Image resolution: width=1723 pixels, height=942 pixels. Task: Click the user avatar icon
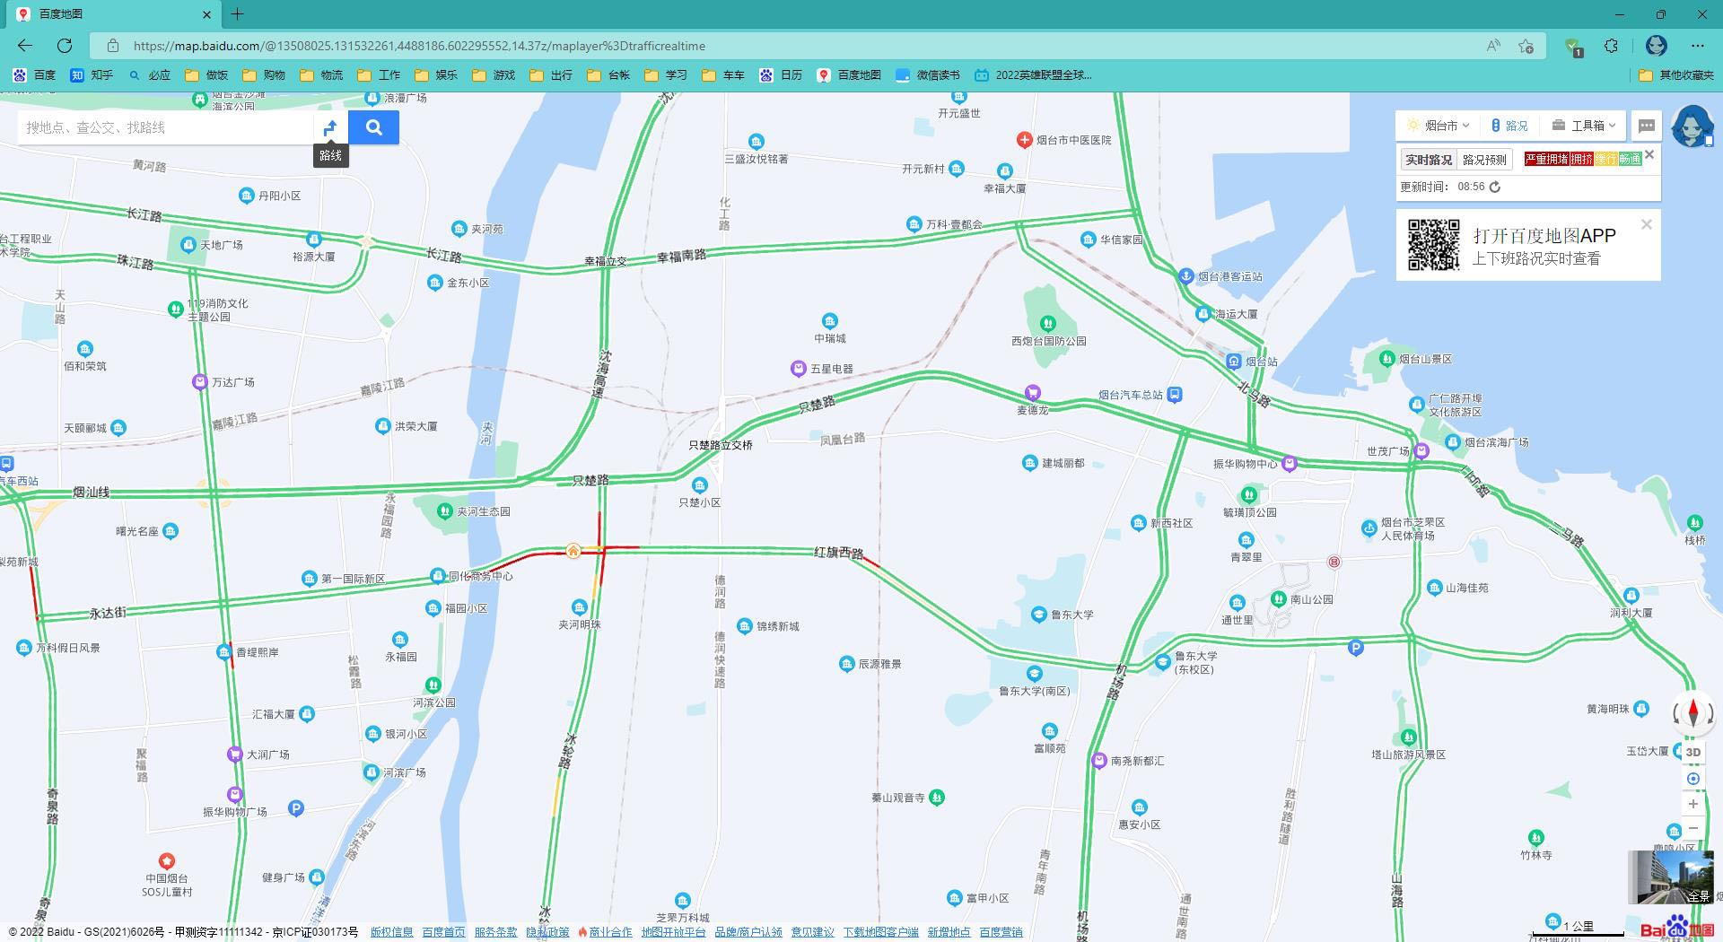click(x=1692, y=126)
